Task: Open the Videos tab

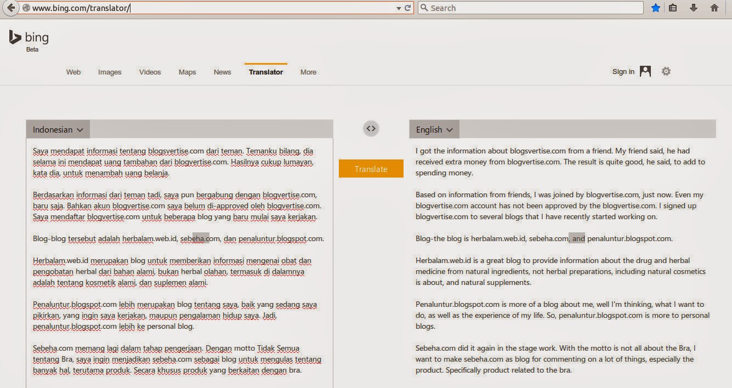Action: tap(150, 72)
